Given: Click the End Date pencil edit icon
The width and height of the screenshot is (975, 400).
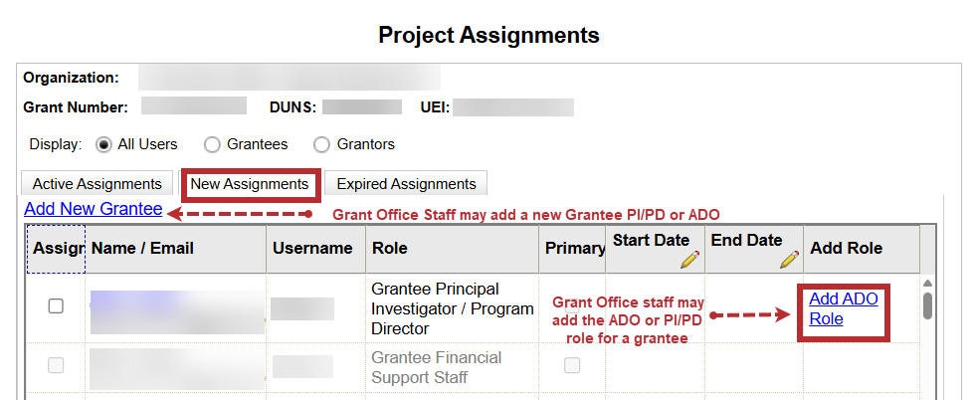Looking at the screenshot, I should coord(789,260).
